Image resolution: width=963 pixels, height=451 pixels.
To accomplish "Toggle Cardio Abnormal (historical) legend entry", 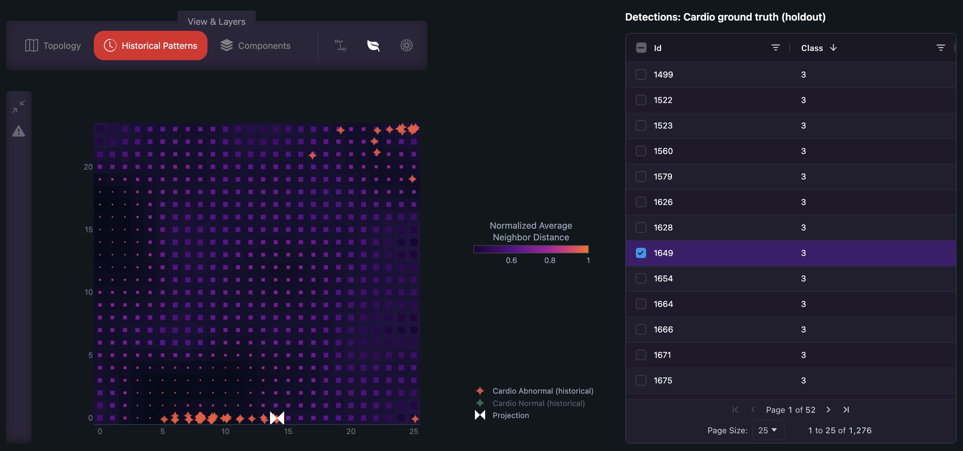I will click(534, 391).
